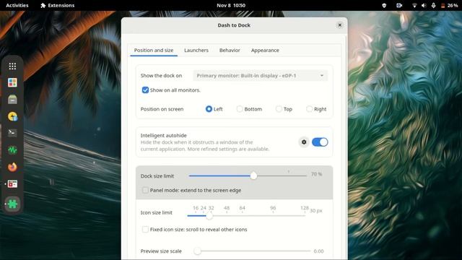Click the Dock size limit slider handle

[253, 176]
